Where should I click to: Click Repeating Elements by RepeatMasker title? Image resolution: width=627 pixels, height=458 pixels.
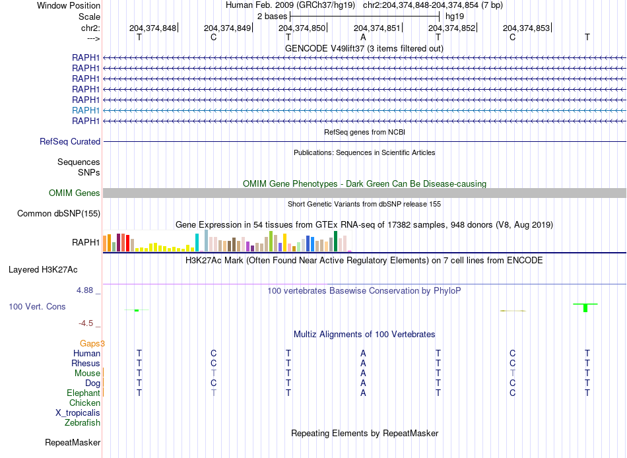click(365, 434)
